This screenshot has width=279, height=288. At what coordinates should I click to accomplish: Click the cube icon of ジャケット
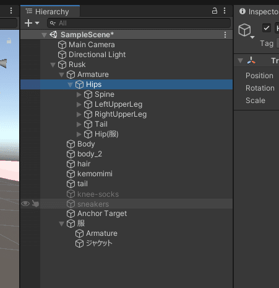pos(79,243)
